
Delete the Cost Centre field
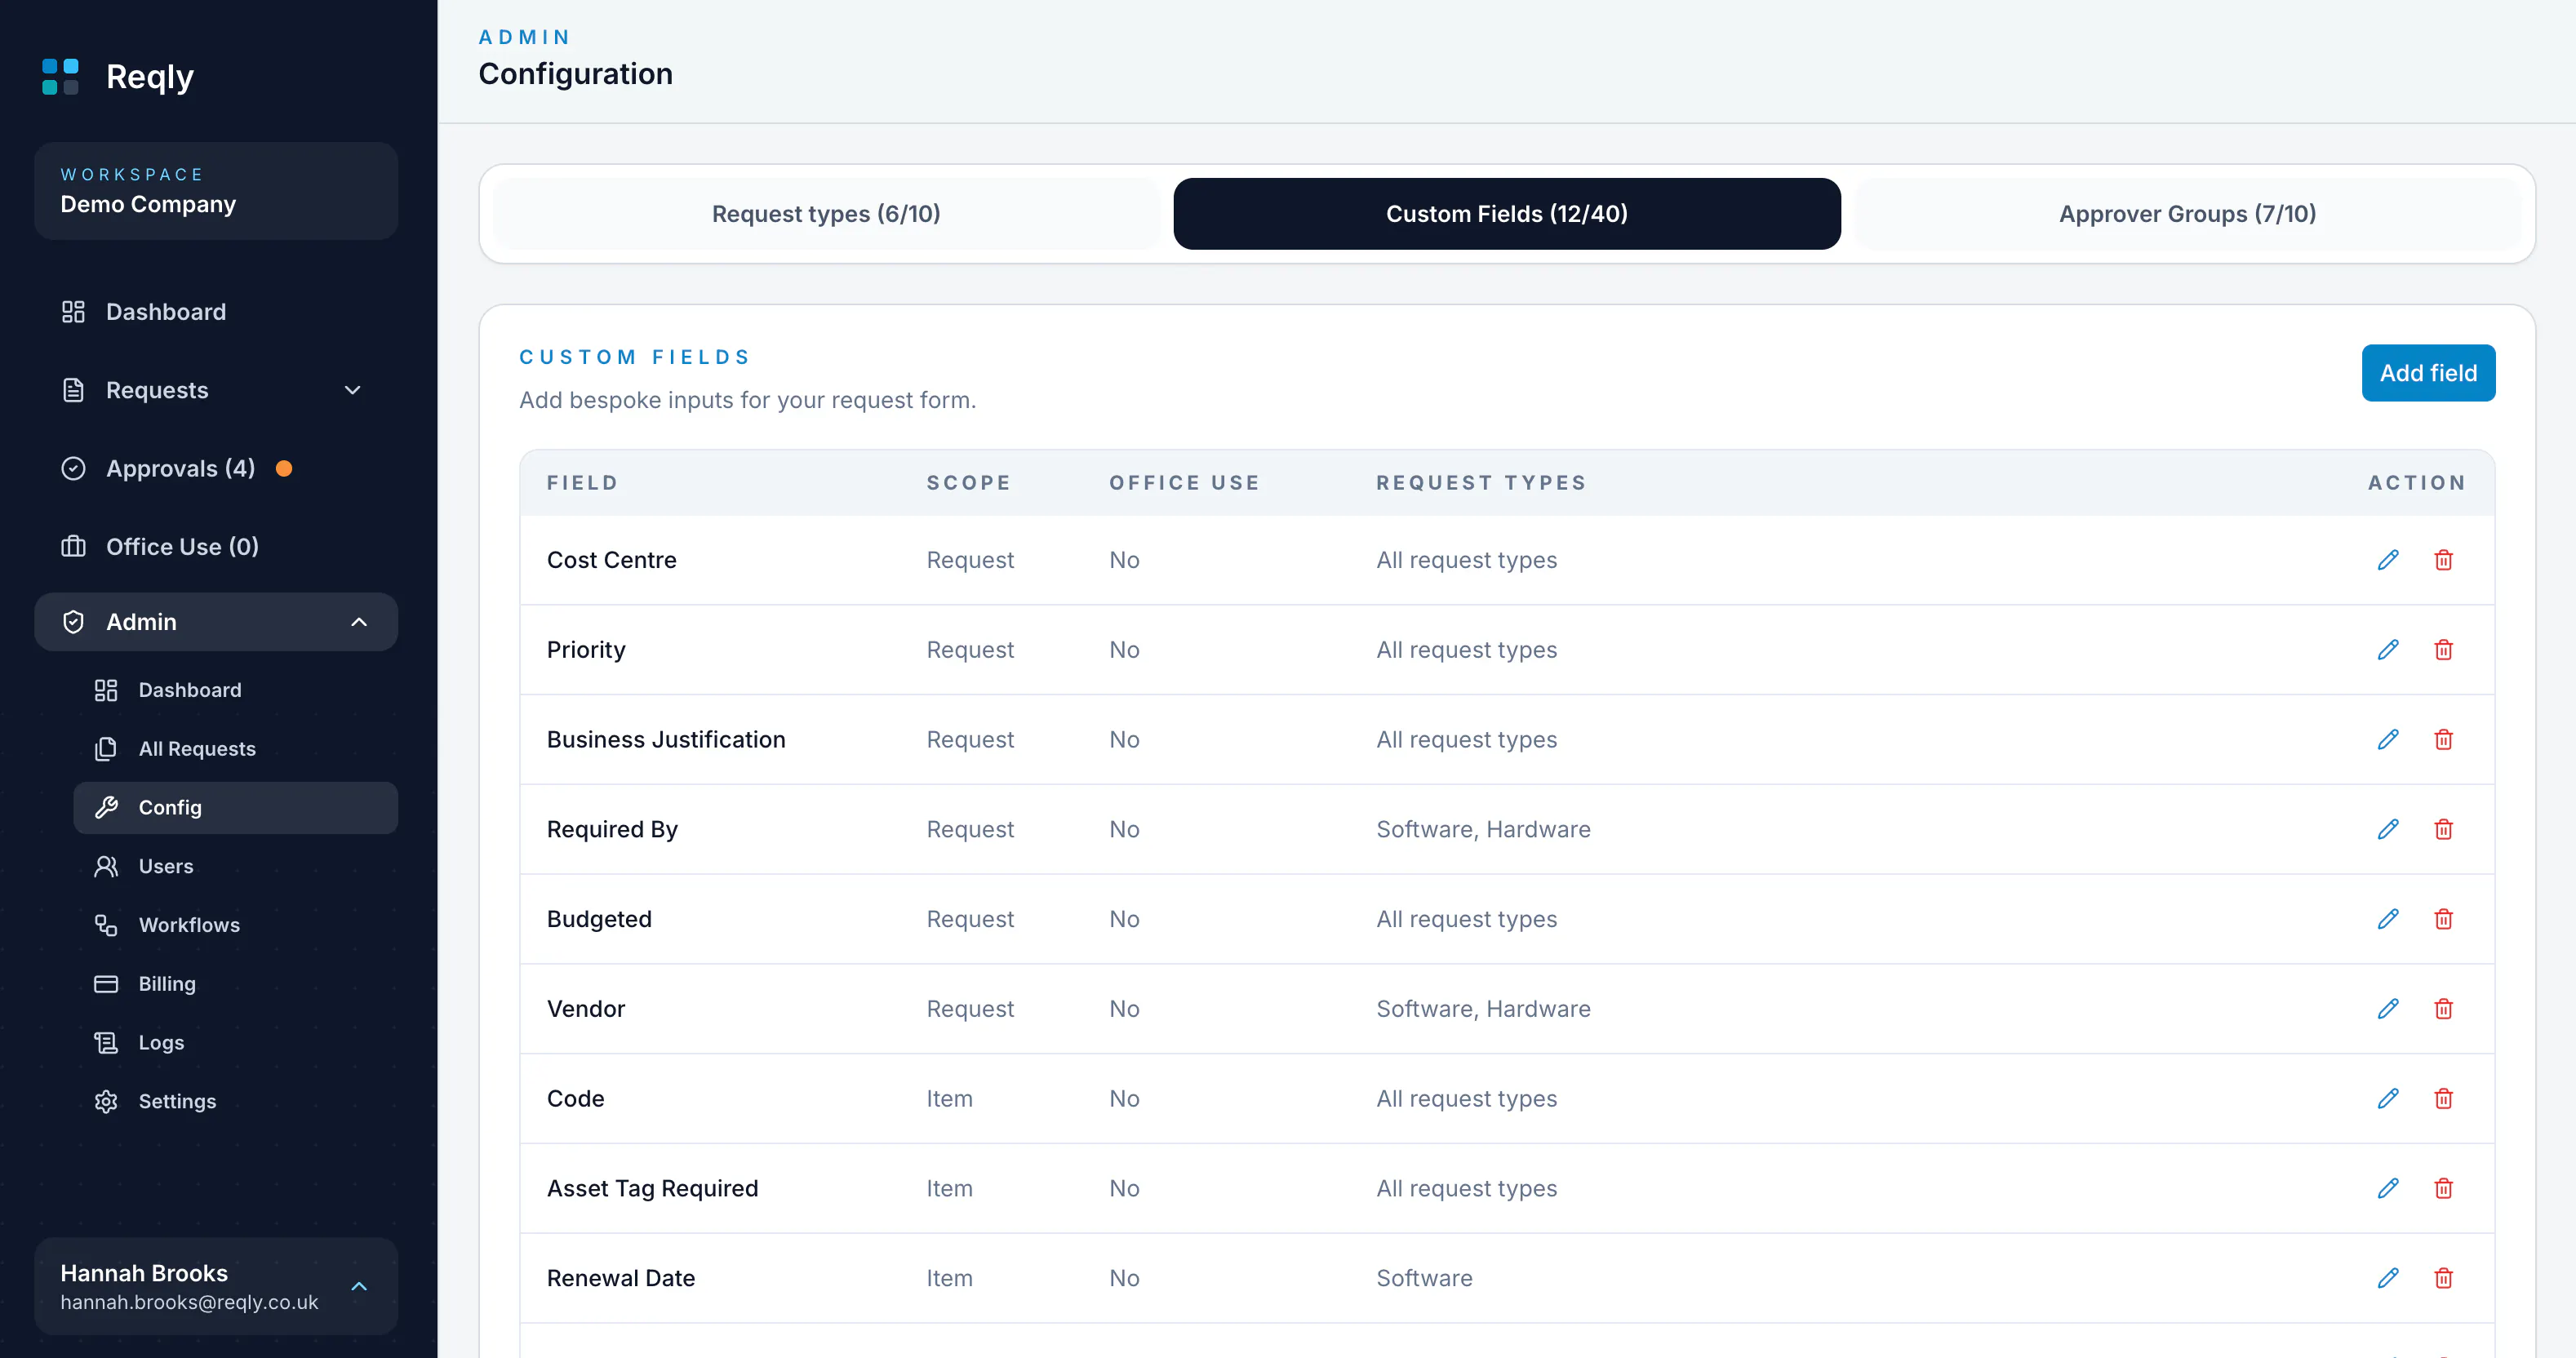coord(2443,560)
